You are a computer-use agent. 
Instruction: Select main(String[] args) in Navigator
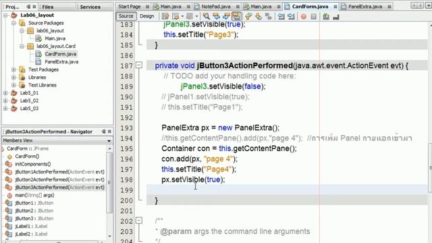point(34,195)
